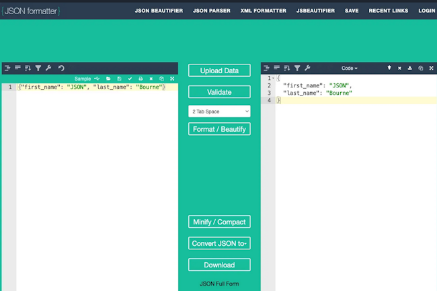Click the download icon in the right output toolbar
Image resolution: width=437 pixels, height=291 pixels.
[x=409, y=68]
